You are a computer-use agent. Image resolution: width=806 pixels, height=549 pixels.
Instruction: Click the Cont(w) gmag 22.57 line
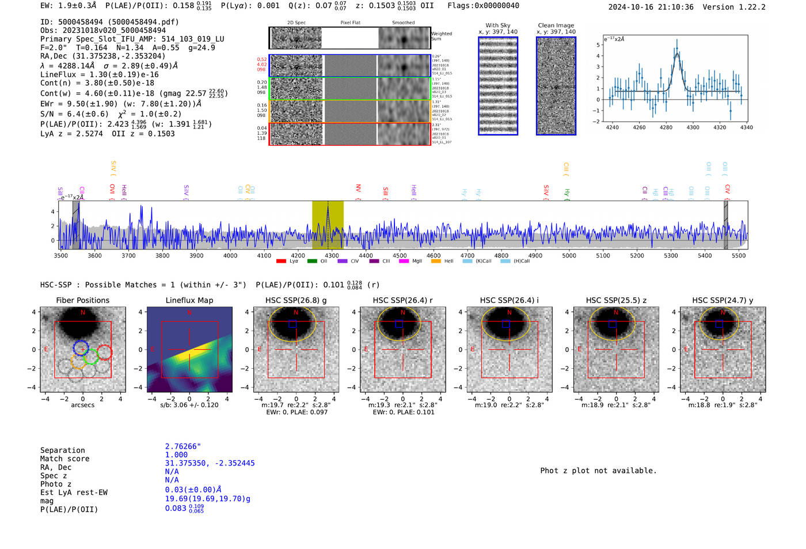[x=134, y=93]
